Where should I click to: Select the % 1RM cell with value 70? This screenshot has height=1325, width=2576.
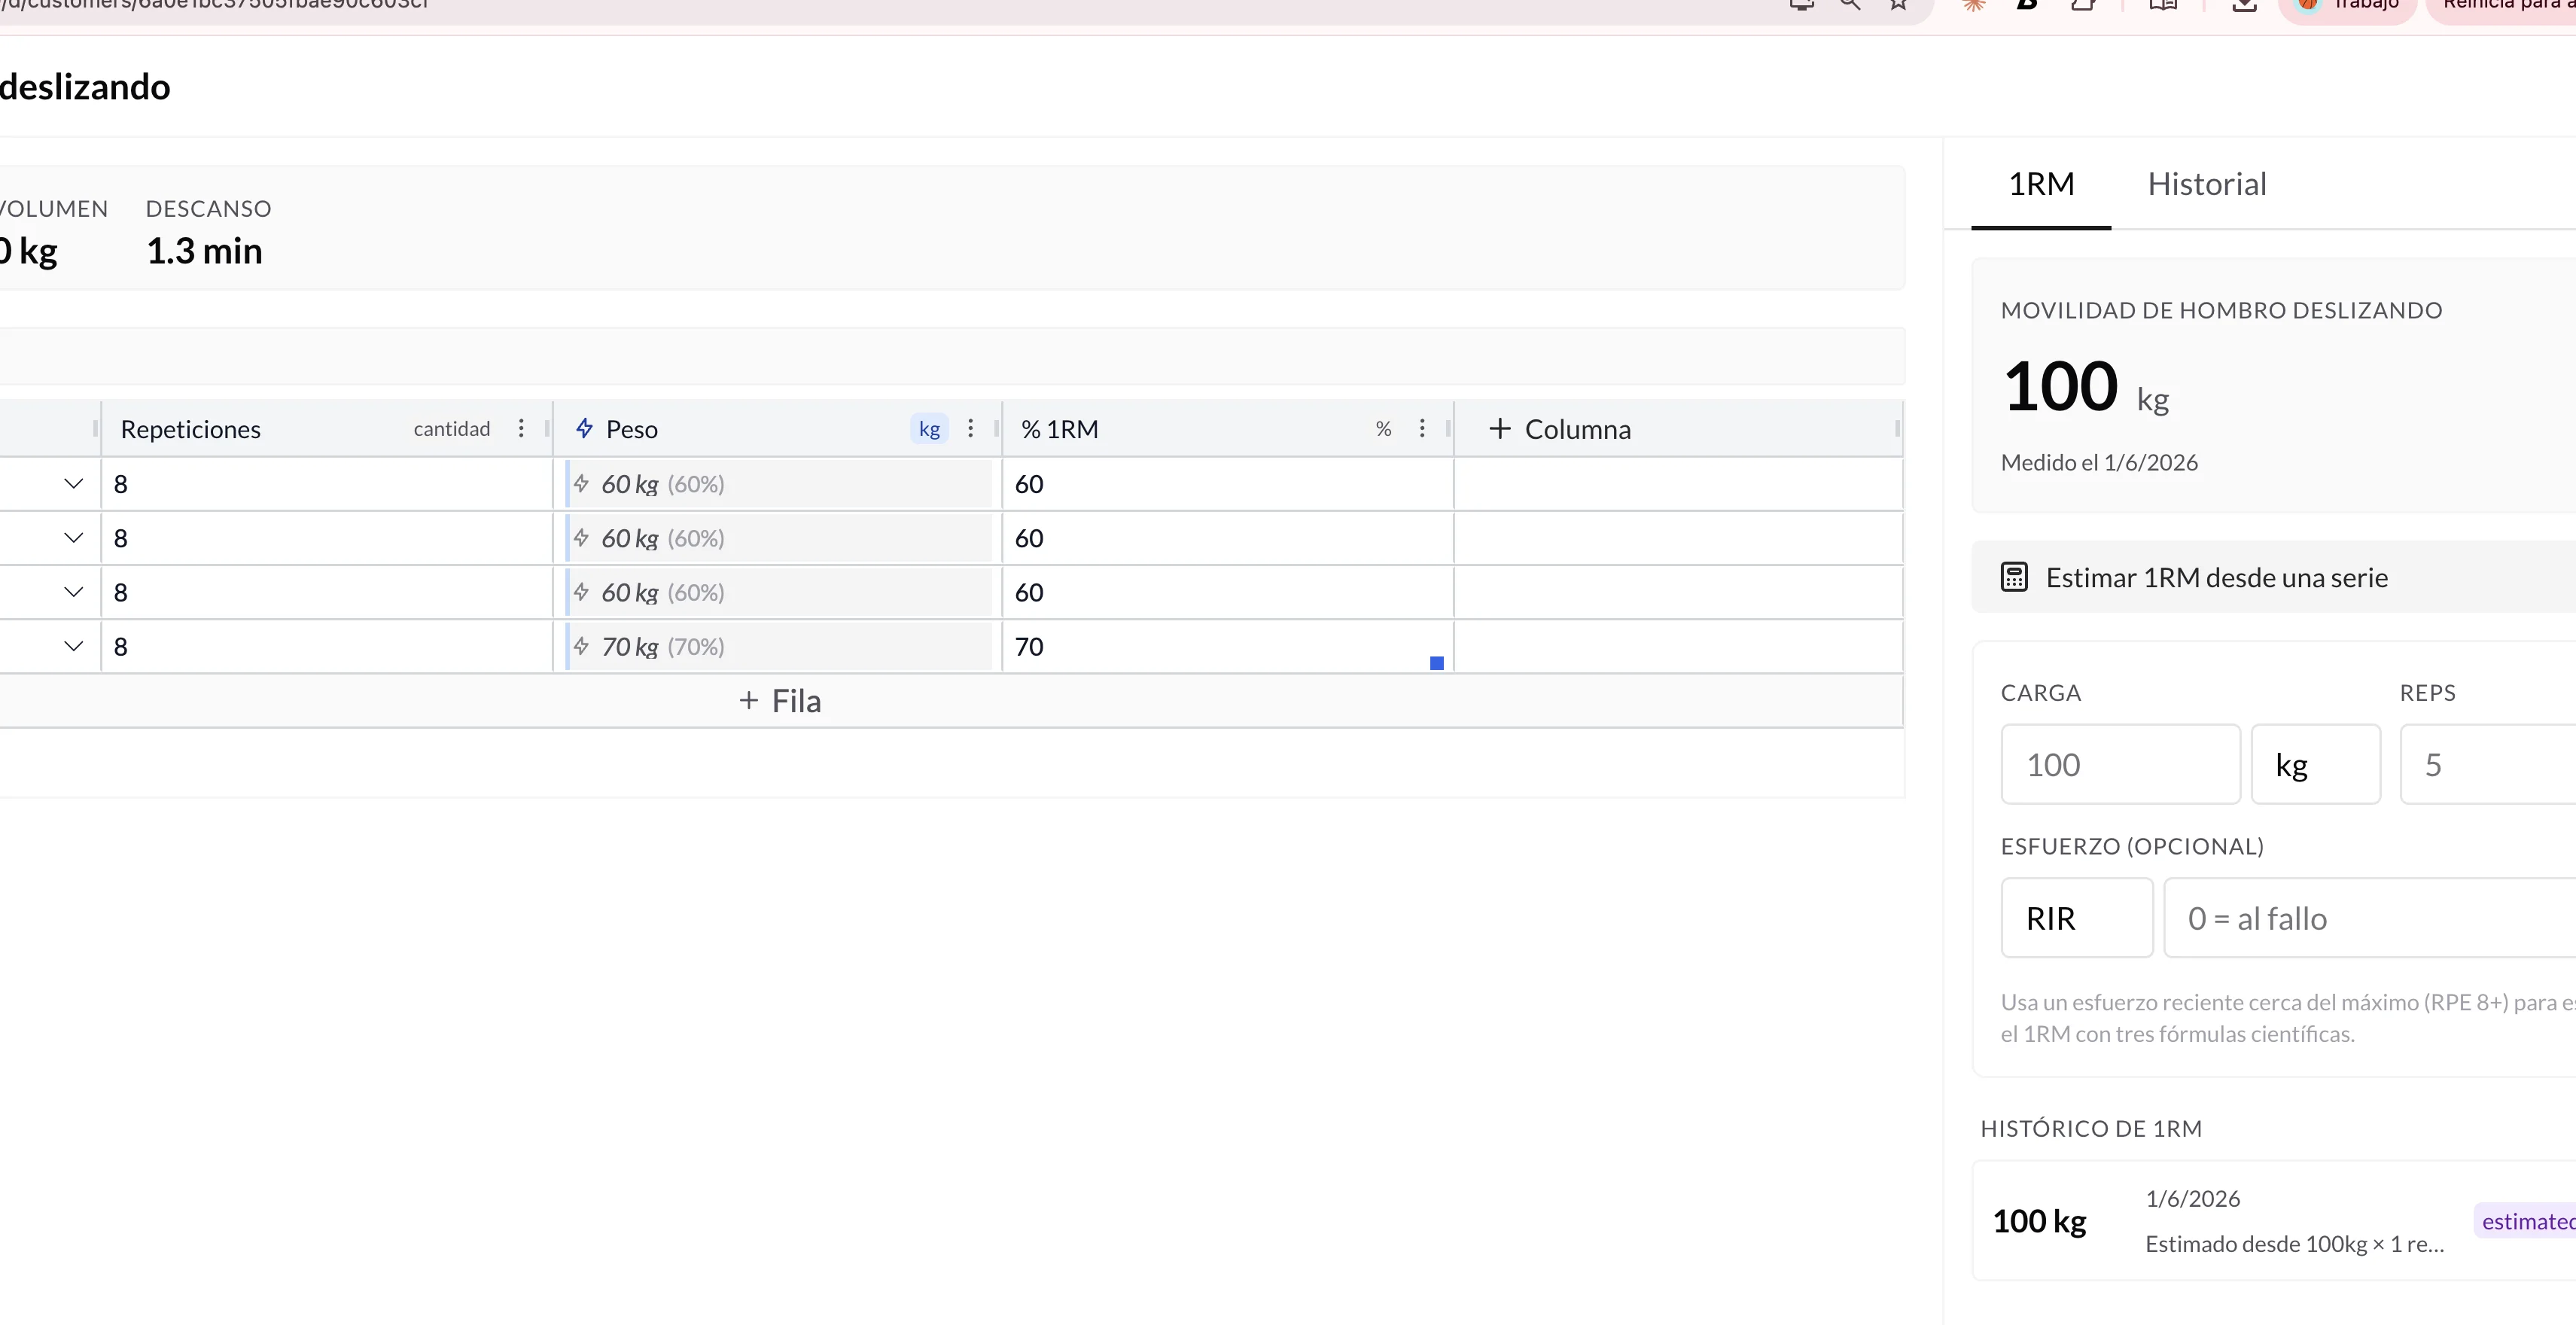(1228, 646)
